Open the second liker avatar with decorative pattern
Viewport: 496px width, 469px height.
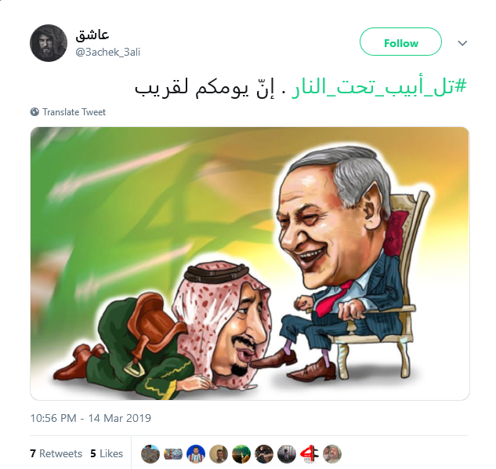(x=173, y=454)
